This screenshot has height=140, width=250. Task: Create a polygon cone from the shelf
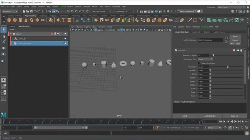tap(26, 20)
